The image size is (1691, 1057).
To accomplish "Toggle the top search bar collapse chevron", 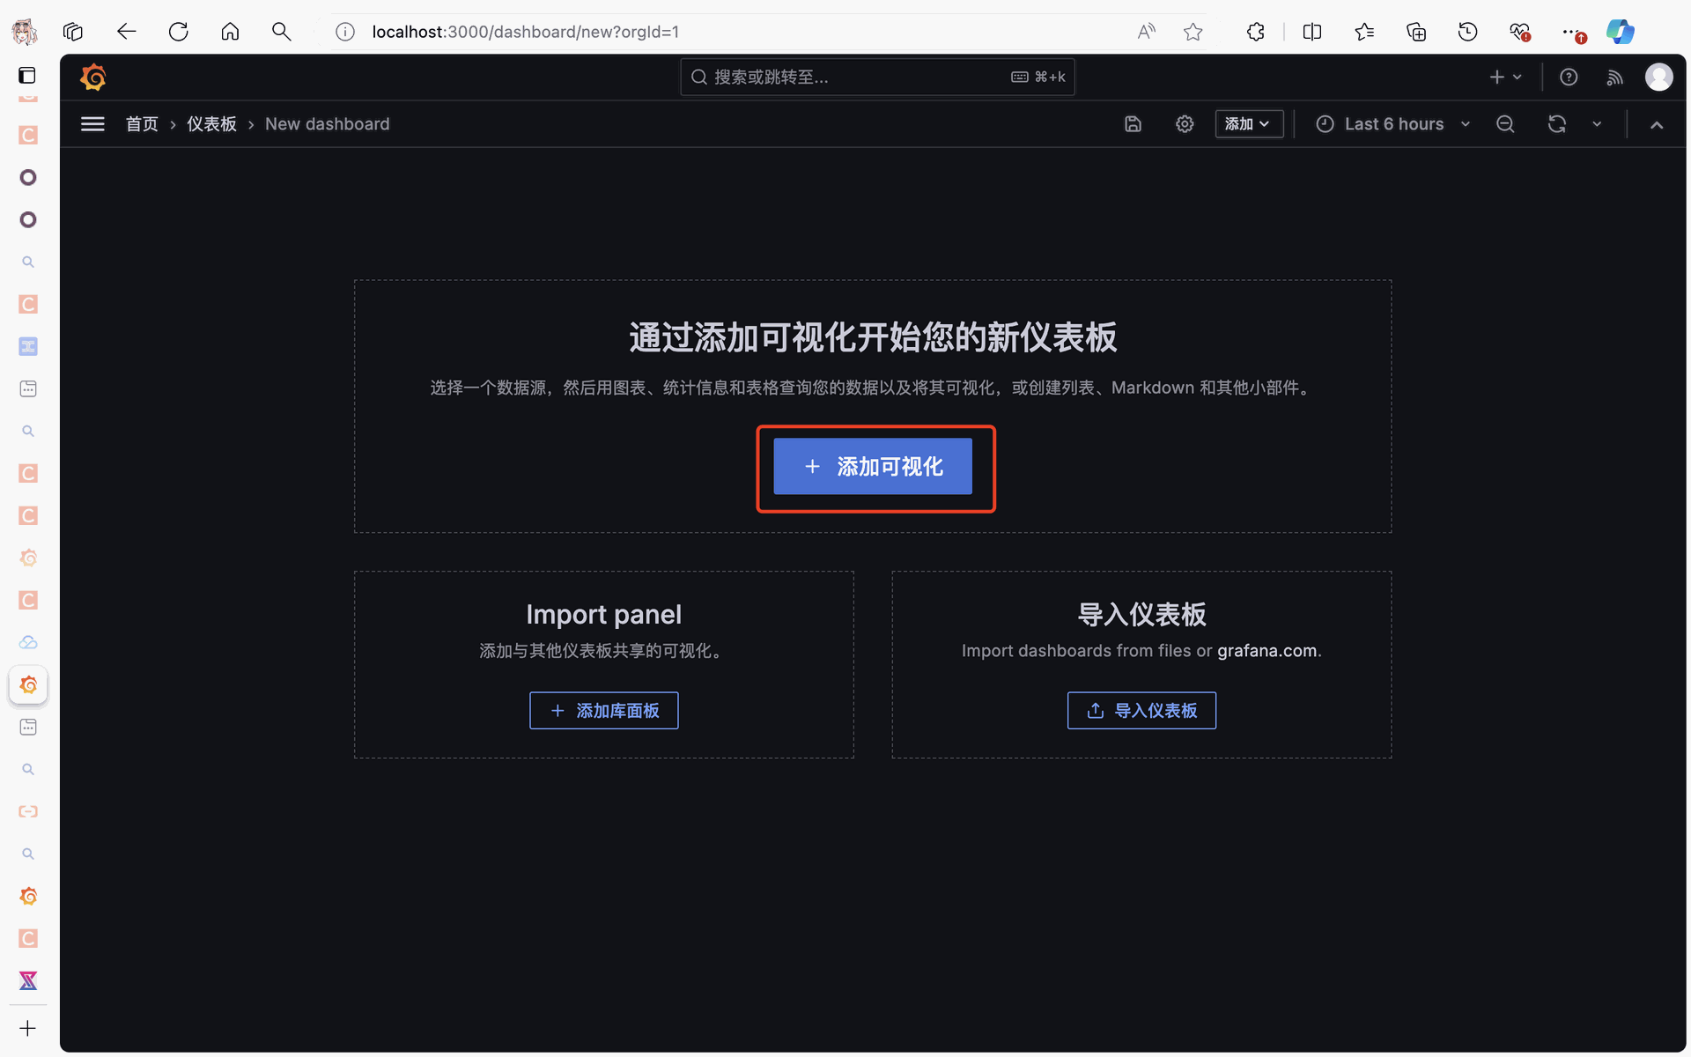I will 1657,124.
